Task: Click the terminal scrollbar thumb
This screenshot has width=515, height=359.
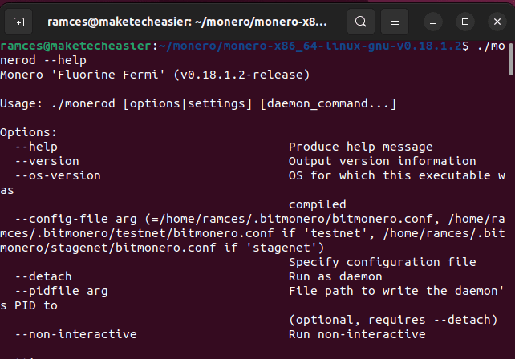Action: [x=511, y=58]
